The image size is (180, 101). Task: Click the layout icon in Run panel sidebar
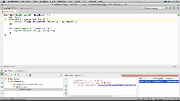pyautogui.click(x=2, y=83)
